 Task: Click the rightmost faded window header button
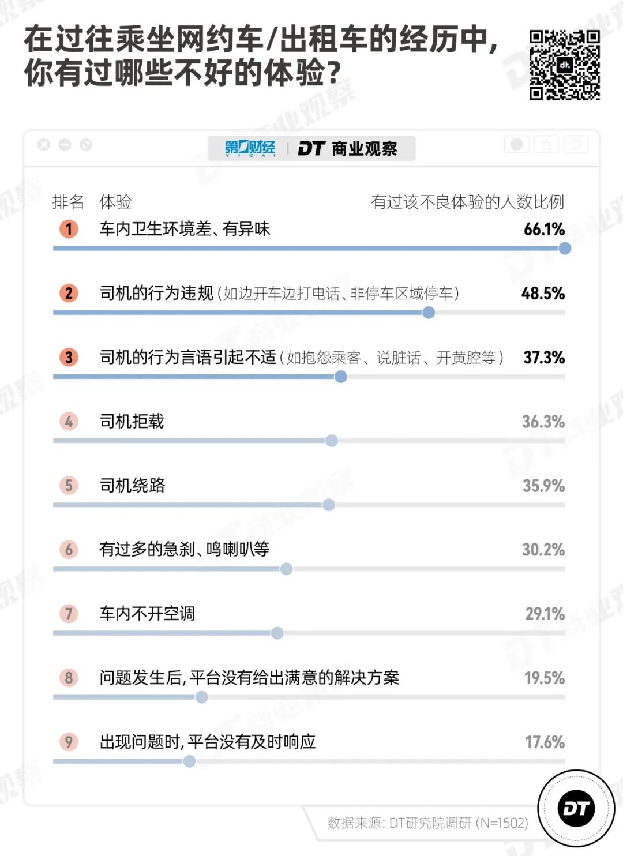[x=575, y=144]
